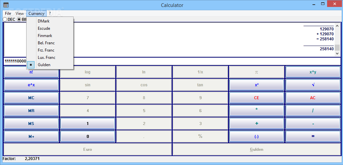Click the disabled π button

click(x=257, y=72)
